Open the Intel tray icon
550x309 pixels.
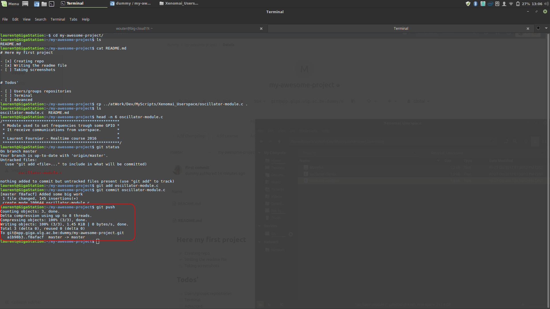pos(490,4)
